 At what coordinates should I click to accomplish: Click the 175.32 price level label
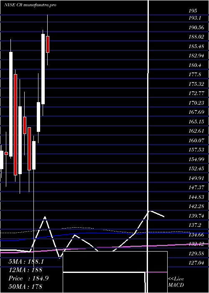point(196,84)
